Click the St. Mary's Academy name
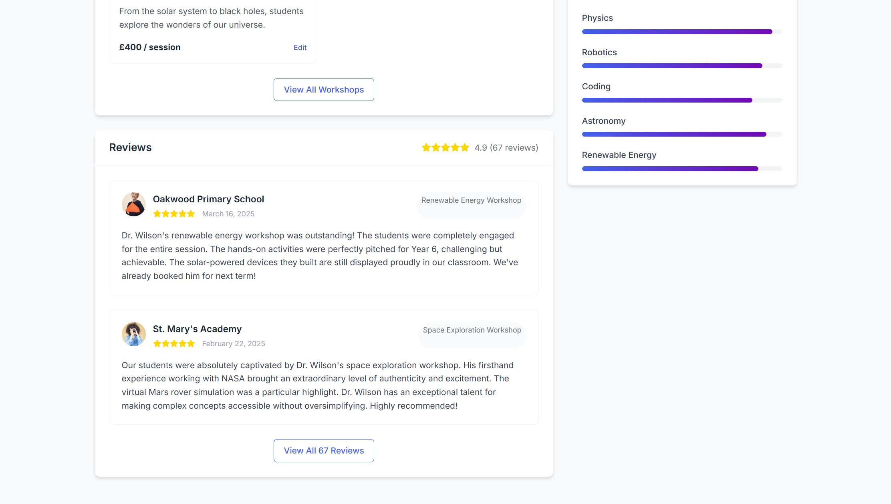The height and width of the screenshot is (504, 891). pos(197,329)
